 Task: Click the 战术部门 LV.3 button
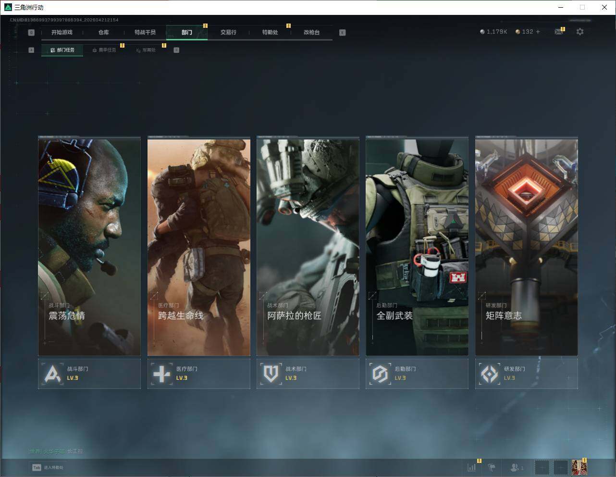coord(308,374)
